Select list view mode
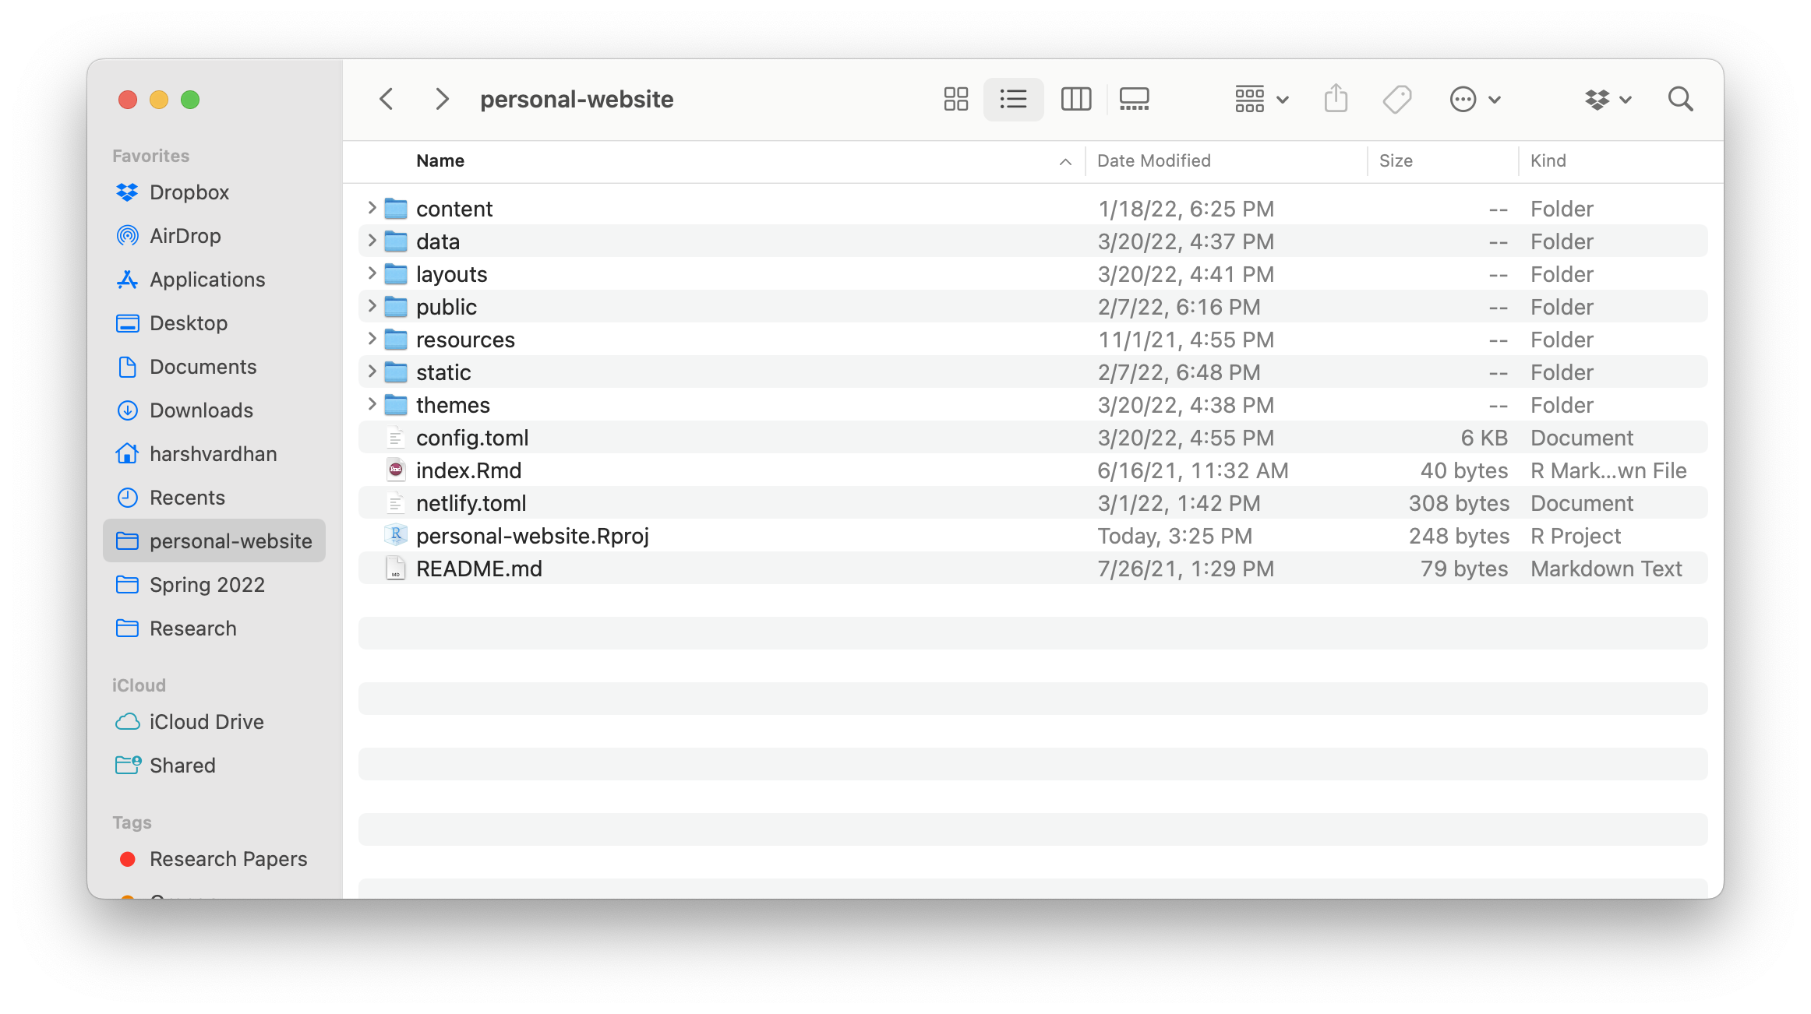 point(1013,99)
